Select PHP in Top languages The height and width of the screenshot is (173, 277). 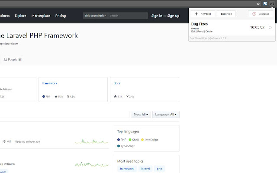tap(122, 140)
